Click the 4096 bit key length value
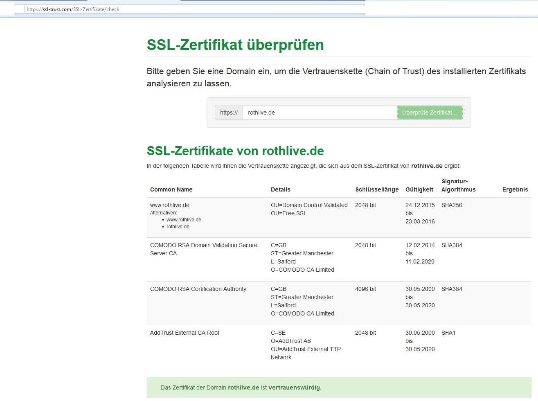This screenshot has width=538, height=401. (x=365, y=289)
